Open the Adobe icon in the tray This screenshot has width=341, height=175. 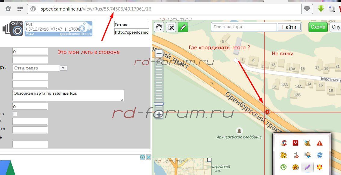click(295, 143)
